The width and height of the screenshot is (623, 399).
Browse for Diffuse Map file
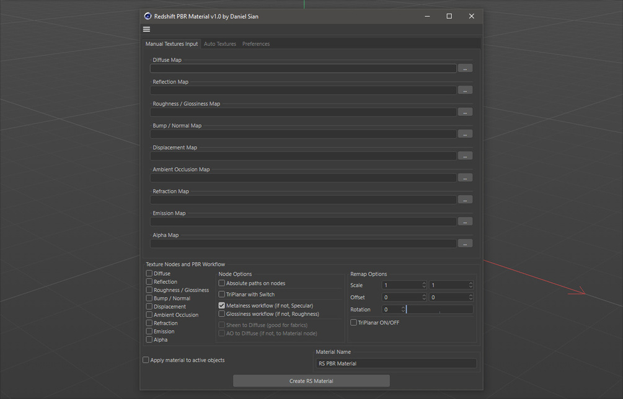(x=465, y=68)
